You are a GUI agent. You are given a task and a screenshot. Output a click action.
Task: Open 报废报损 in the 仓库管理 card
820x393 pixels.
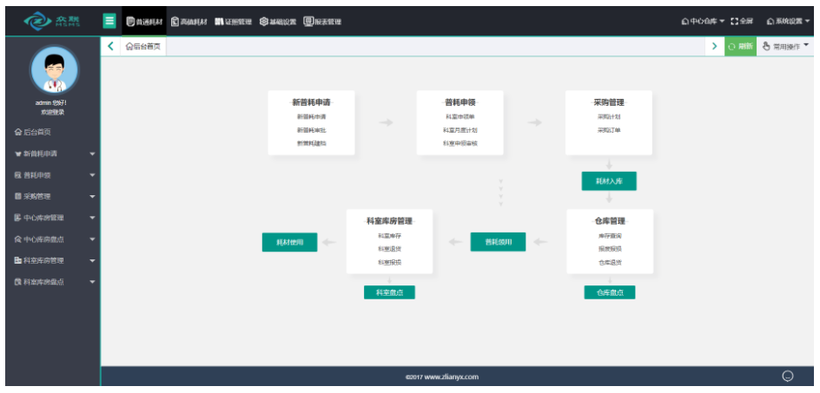(610, 249)
